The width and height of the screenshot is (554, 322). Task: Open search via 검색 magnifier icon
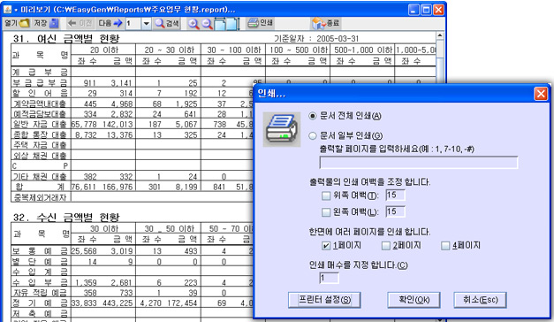point(167,24)
